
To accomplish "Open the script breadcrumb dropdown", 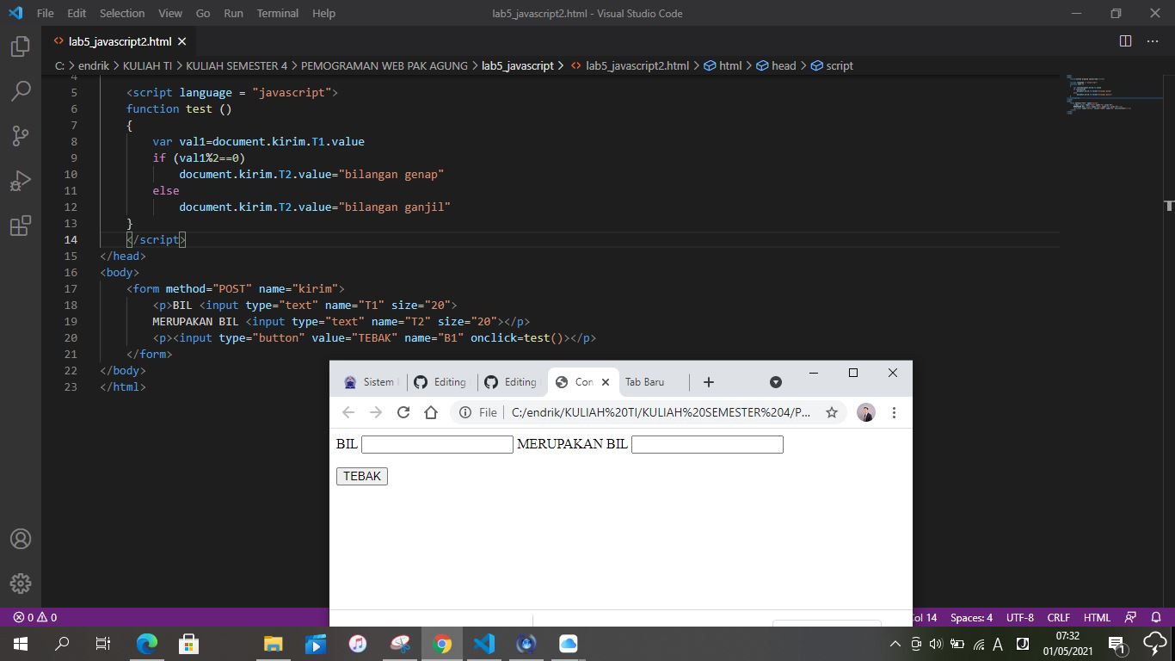I will 839,65.
